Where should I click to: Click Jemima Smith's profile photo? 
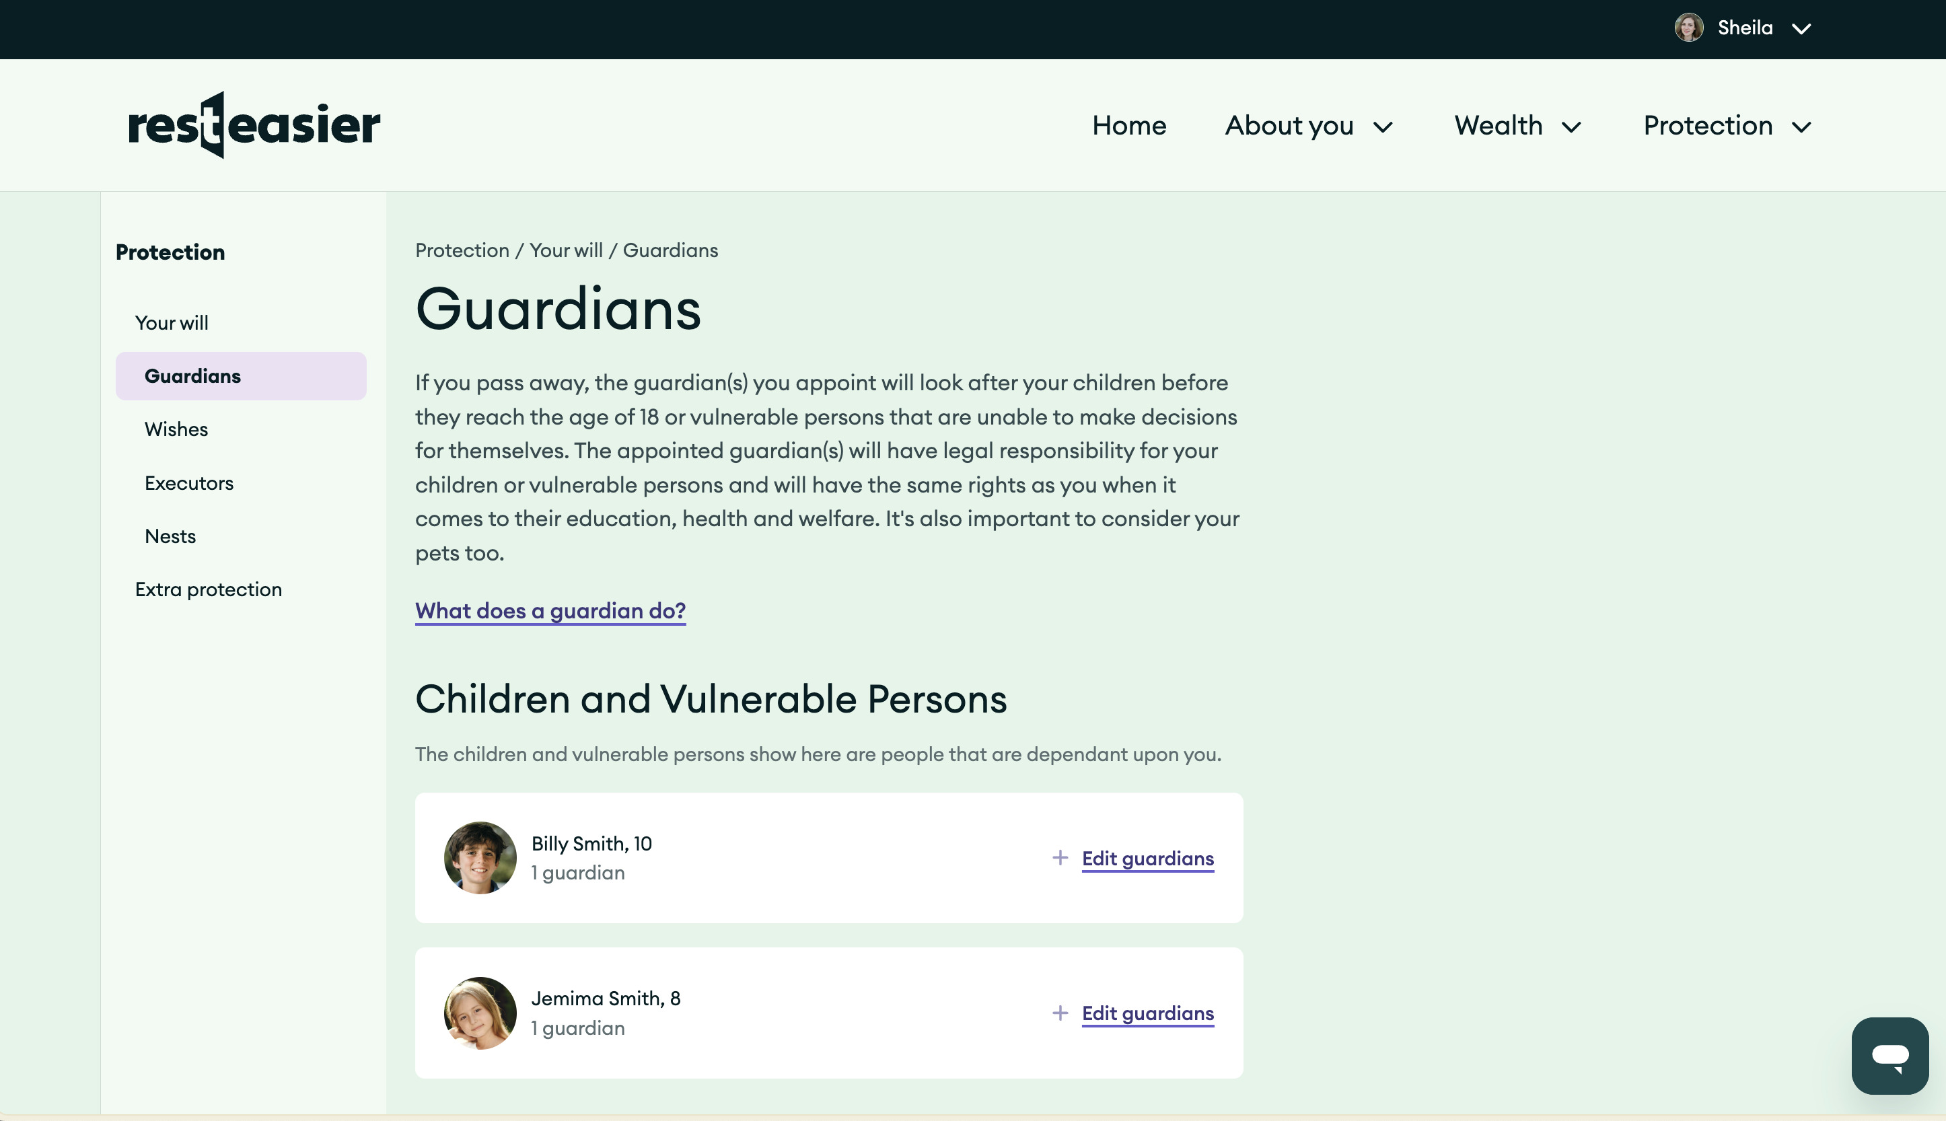[x=480, y=1013]
